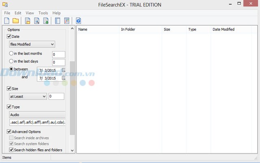Image resolution: width=260 pixels, height=163 pixels.
Task: Open the Edit menu
Action: tap(18, 13)
